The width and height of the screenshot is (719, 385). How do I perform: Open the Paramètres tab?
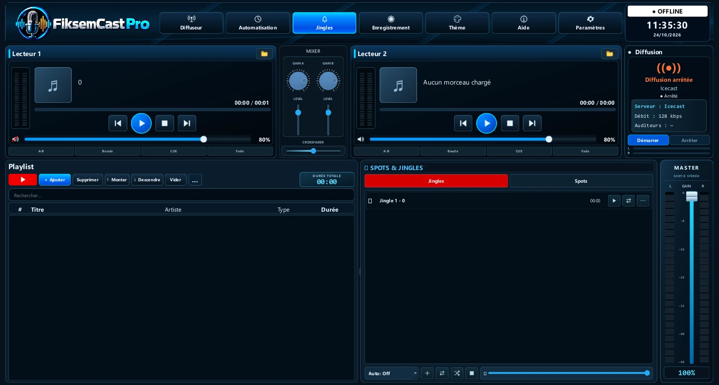click(590, 23)
